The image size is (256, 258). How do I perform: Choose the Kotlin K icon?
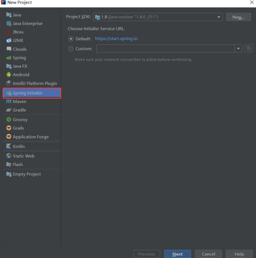(9, 146)
